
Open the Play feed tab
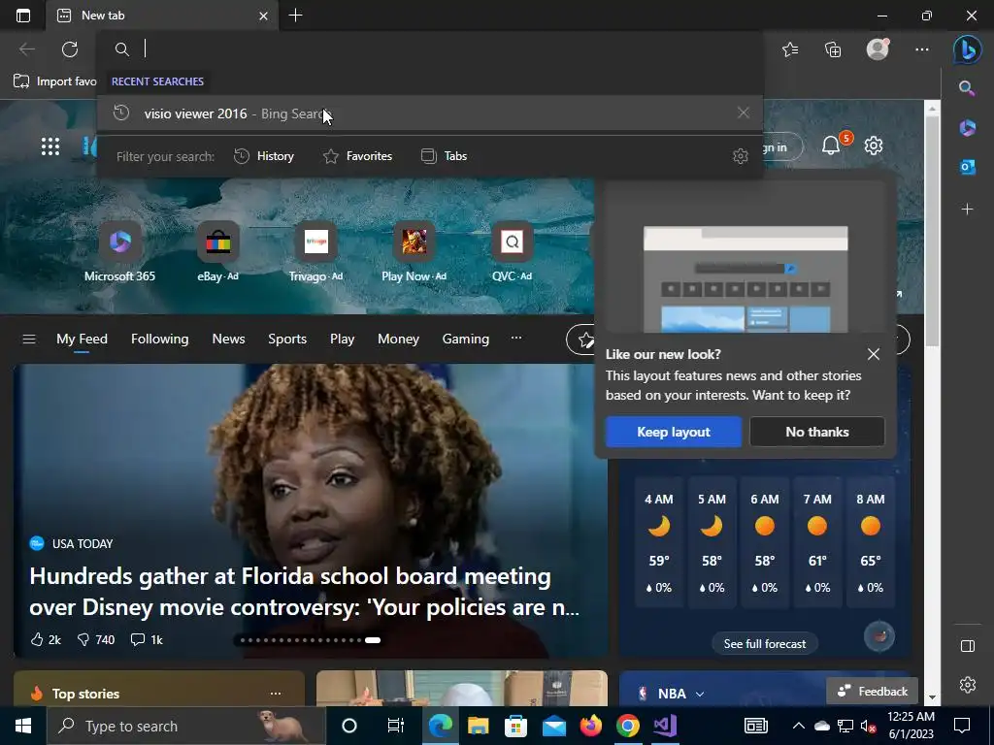pyautogui.click(x=343, y=339)
